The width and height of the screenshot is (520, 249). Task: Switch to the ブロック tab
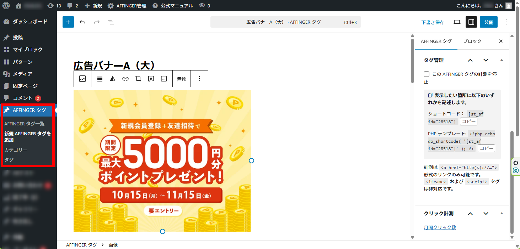pos(472,41)
